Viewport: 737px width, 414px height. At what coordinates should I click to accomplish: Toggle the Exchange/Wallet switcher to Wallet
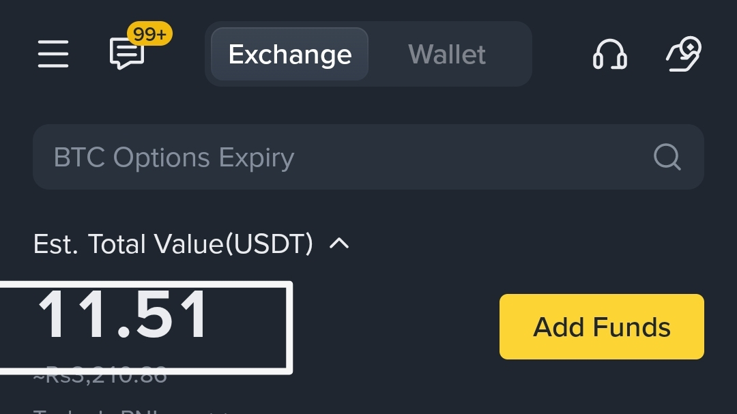(447, 54)
